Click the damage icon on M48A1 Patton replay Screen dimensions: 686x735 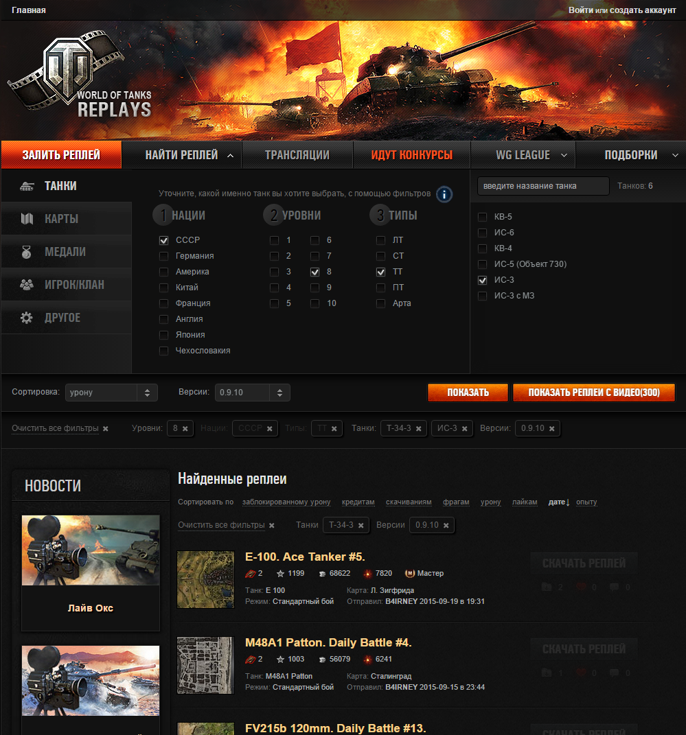[x=367, y=660]
